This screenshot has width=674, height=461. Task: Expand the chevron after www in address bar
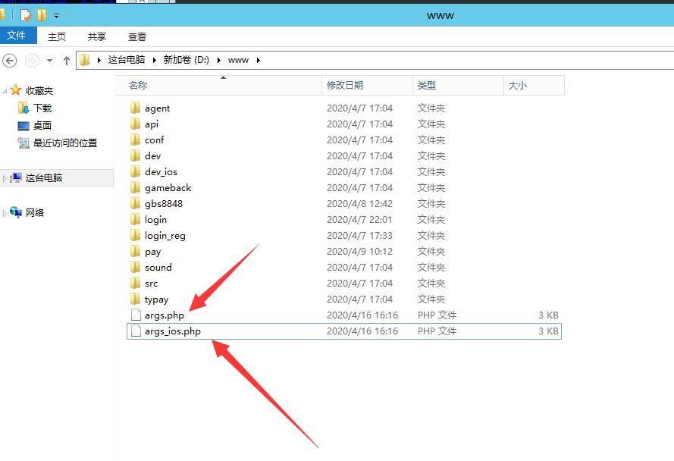258,60
